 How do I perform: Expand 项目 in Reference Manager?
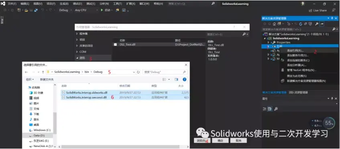pyautogui.click(x=77, y=40)
